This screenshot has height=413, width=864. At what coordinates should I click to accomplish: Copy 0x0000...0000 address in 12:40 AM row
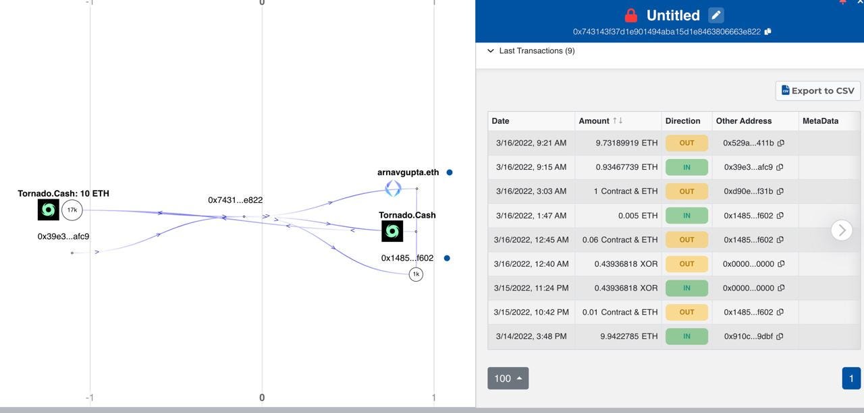pyautogui.click(x=781, y=264)
